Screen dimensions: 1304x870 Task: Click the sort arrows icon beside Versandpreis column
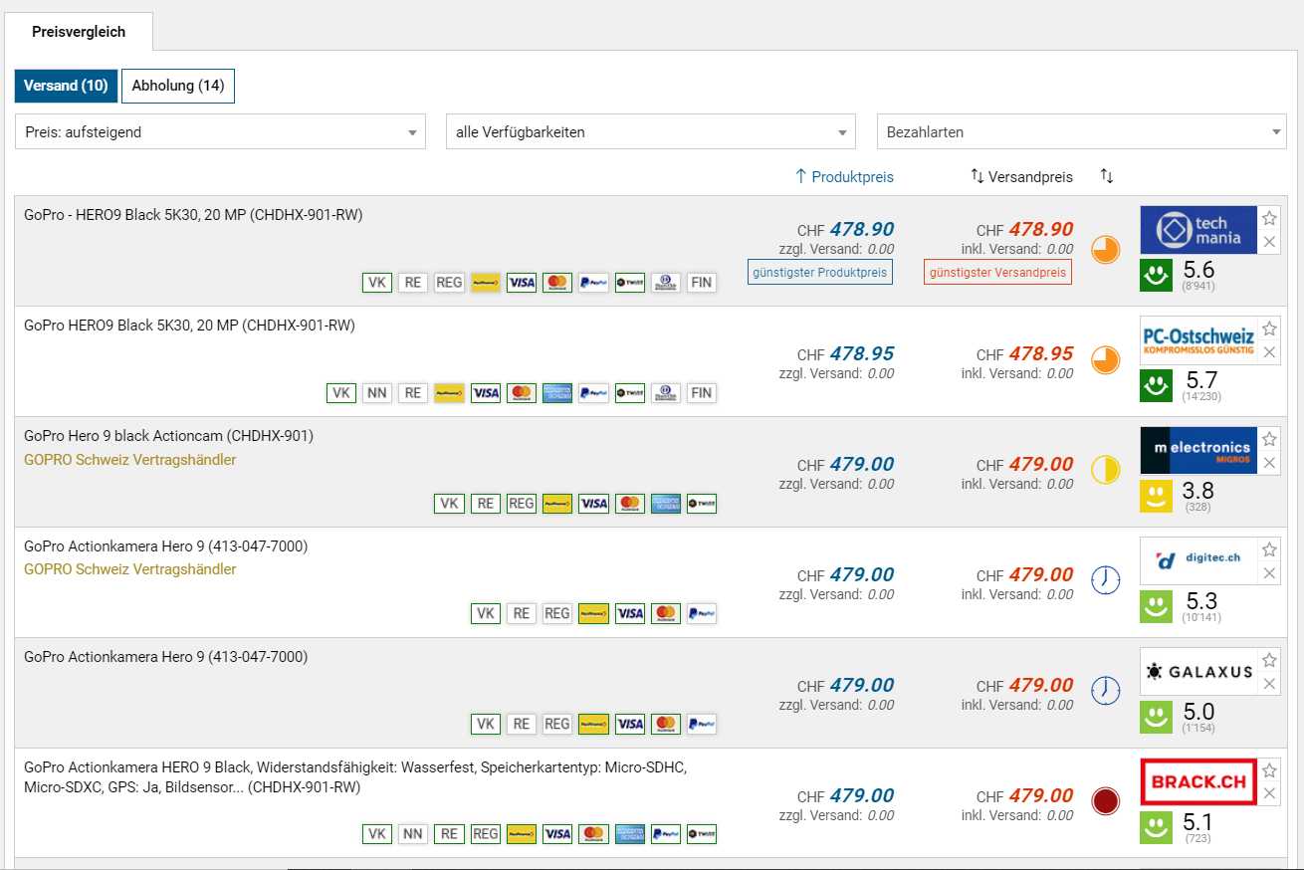click(1107, 176)
